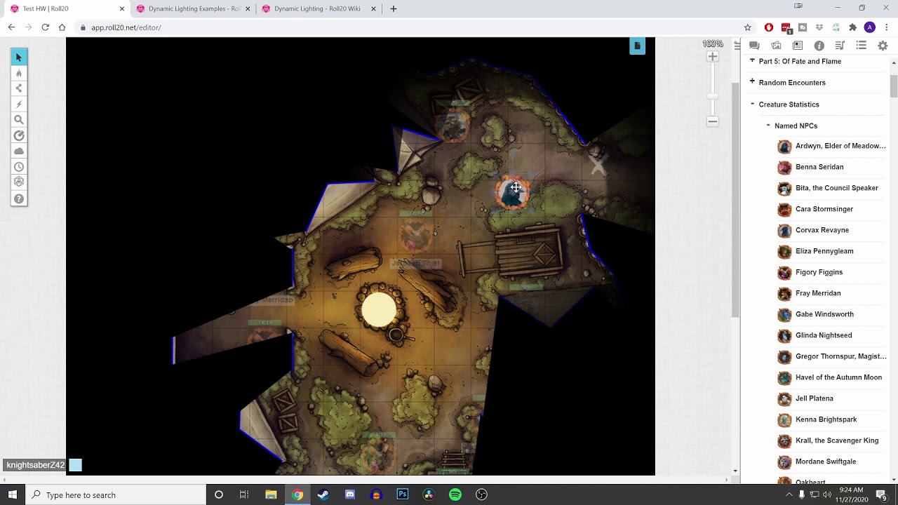This screenshot has height=505, width=898.
Task: Open the Chrome extensions puzzle icon
Action: (852, 27)
